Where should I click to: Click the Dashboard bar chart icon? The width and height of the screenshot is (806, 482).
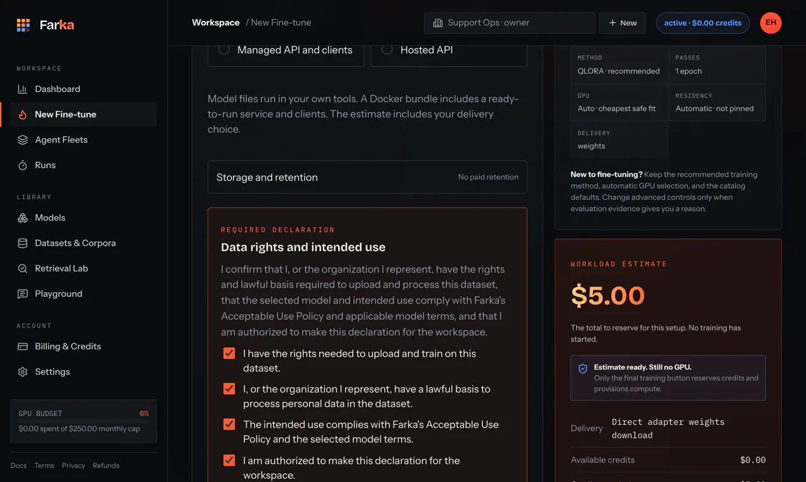(x=22, y=89)
